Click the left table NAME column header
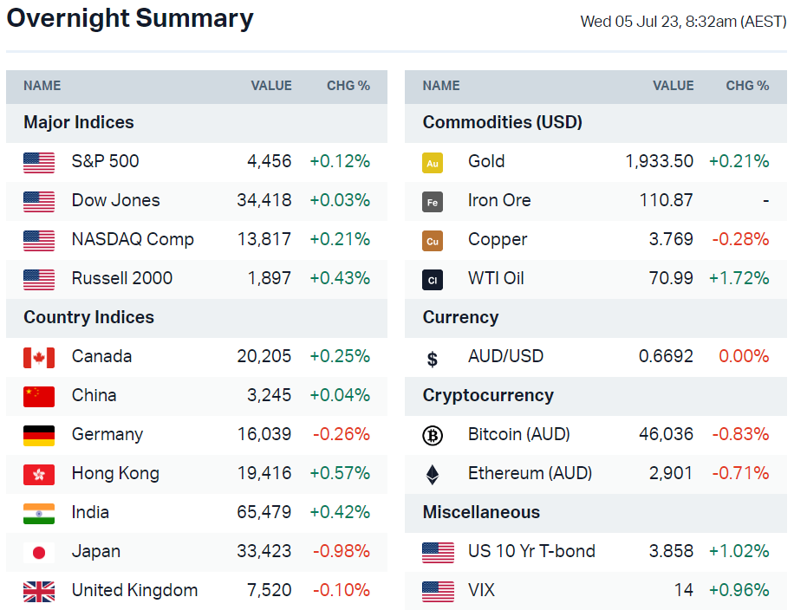The image size is (794, 610). click(x=42, y=86)
